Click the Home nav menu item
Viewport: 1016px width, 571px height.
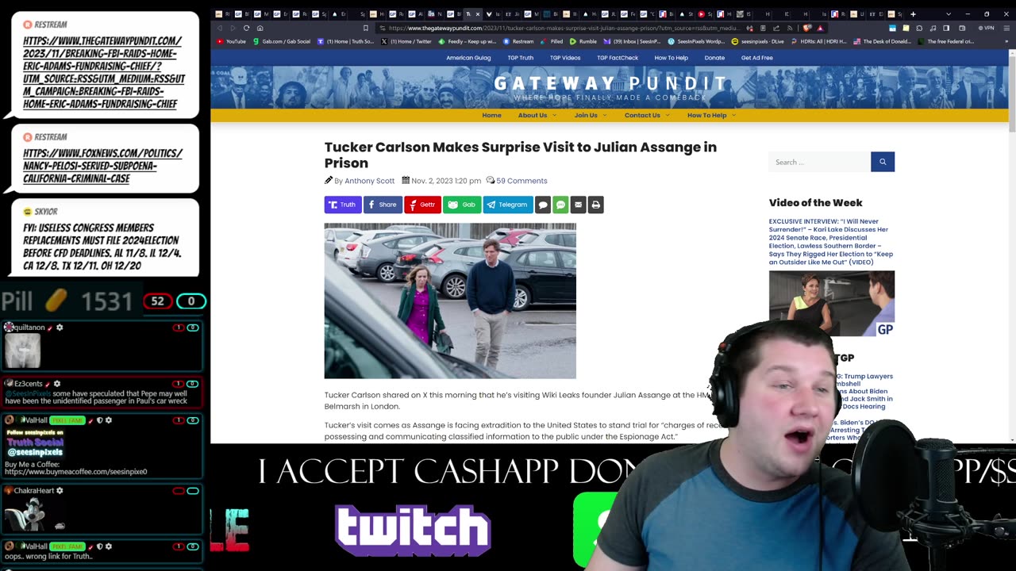pyautogui.click(x=491, y=115)
